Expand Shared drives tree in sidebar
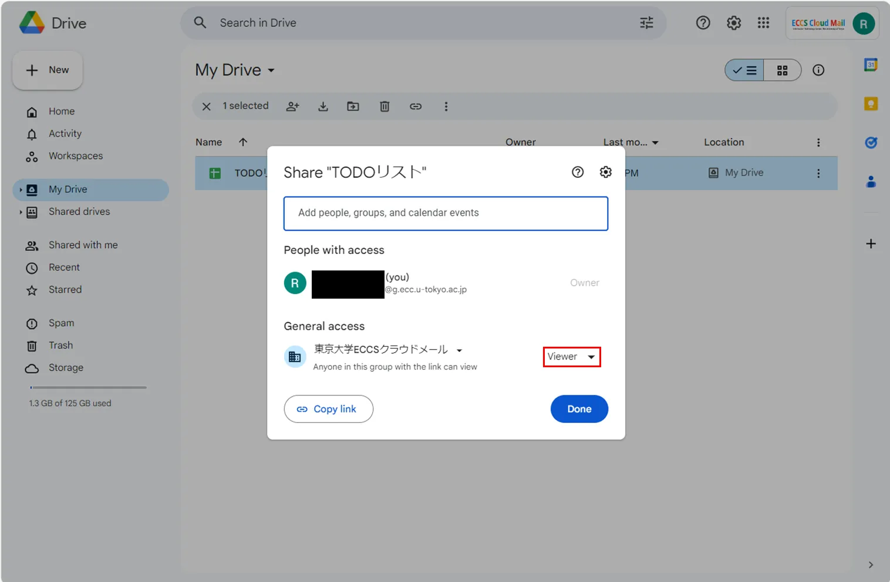The width and height of the screenshot is (890, 582). (x=21, y=212)
